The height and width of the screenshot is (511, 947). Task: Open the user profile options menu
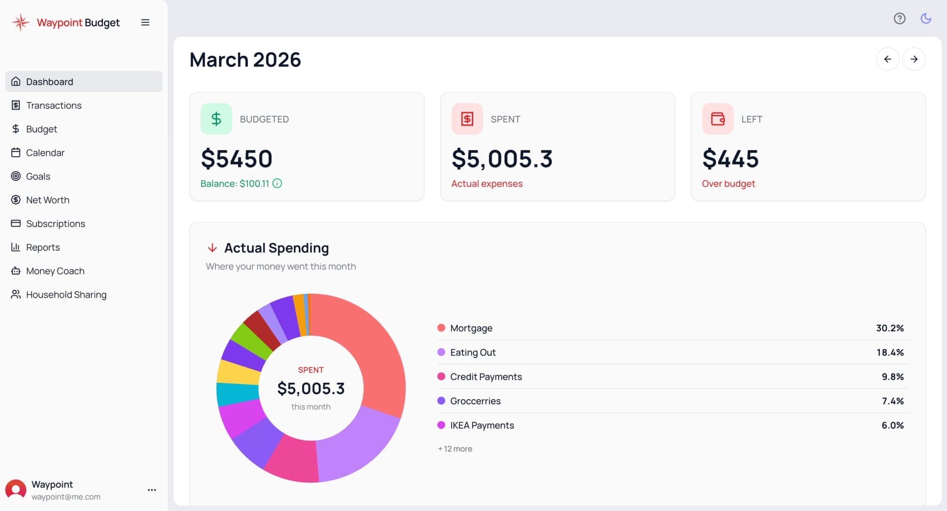pyautogui.click(x=151, y=489)
